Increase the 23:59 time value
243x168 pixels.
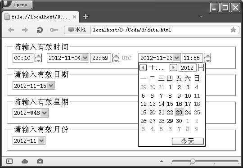(116, 56)
